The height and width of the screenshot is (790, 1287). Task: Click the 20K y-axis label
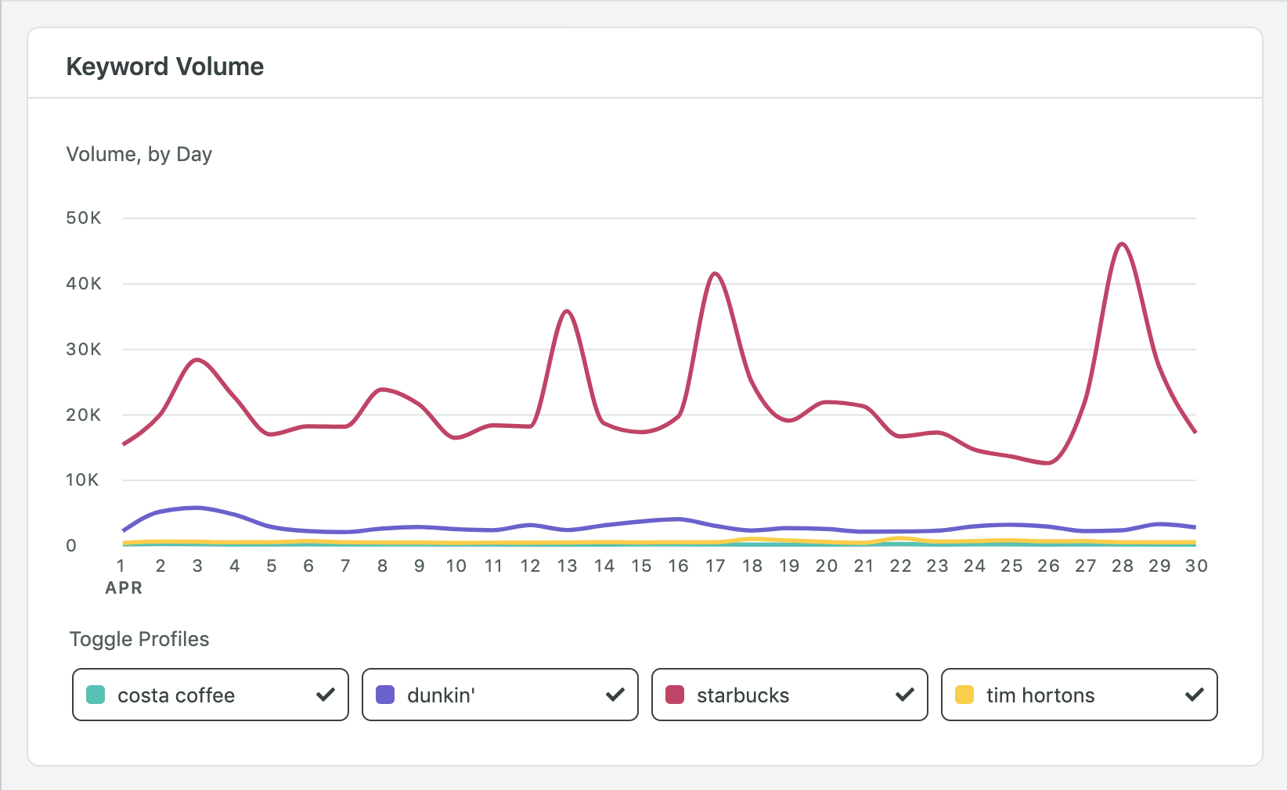(x=84, y=415)
